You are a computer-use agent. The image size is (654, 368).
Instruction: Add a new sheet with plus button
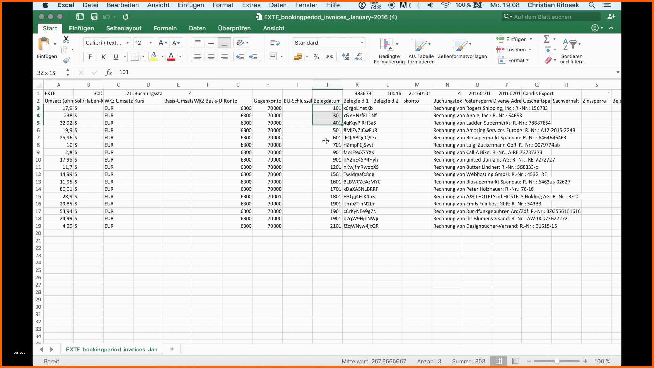tap(172, 349)
